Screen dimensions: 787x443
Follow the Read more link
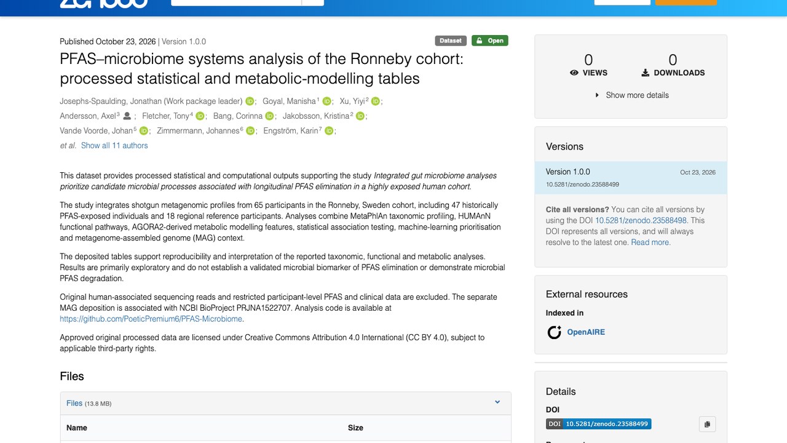pyautogui.click(x=651, y=242)
